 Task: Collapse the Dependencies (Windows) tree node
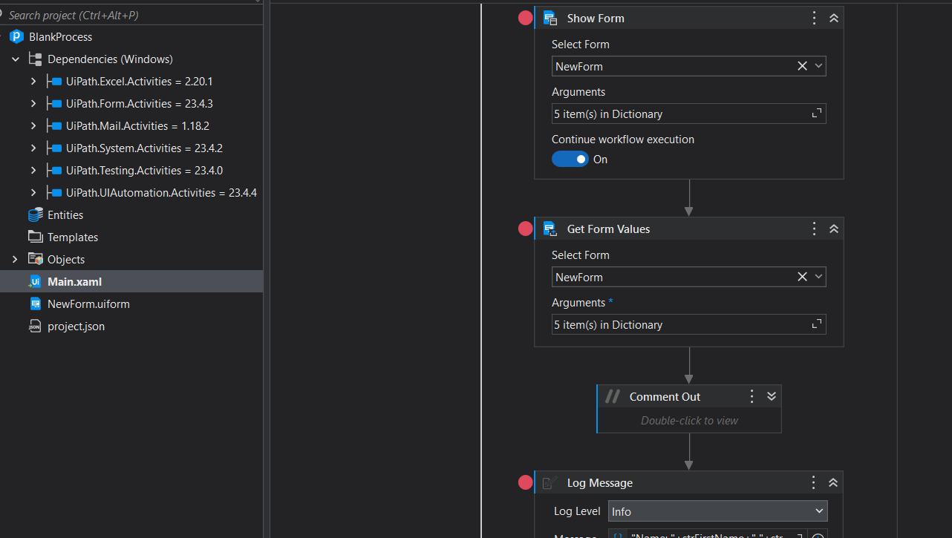(x=16, y=59)
